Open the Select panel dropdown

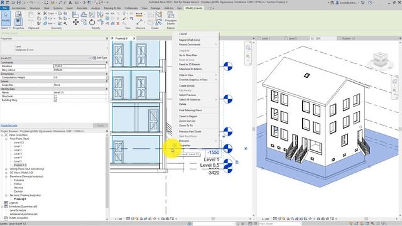(x=6, y=28)
